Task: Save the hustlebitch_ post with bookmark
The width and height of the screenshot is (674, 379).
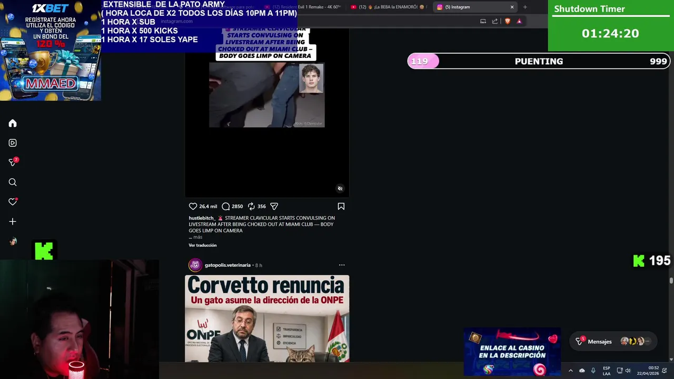Action: (341, 206)
